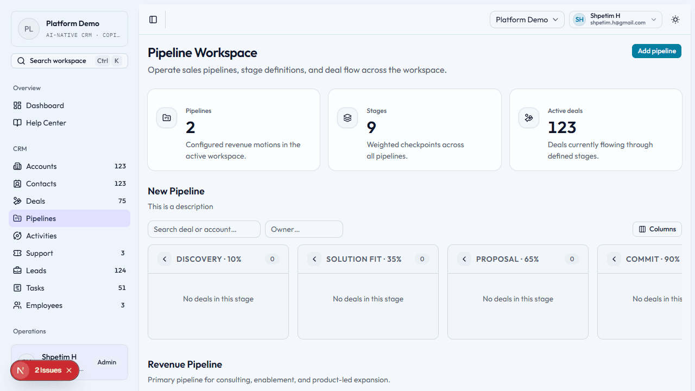The image size is (695, 391).
Task: Select the Leads icon in the sidebar
Action: 18,270
